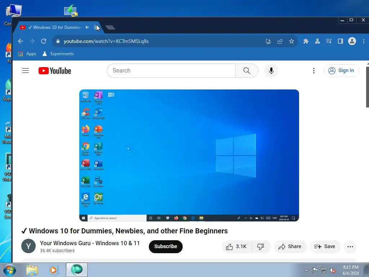Dislike the video with thumbs down
The width and height of the screenshot is (369, 277).
261,246
